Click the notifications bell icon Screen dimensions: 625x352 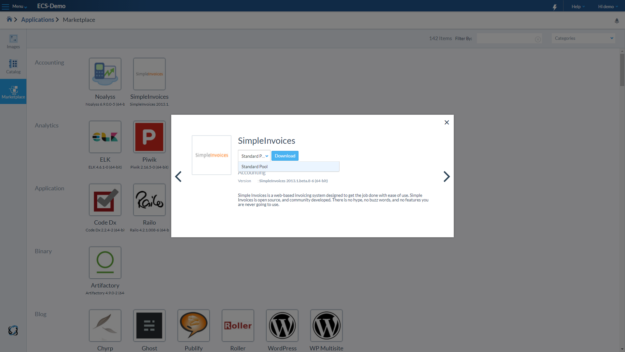point(617,21)
